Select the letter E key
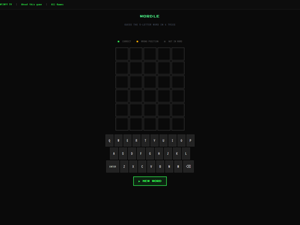The image size is (300, 225). 127,141
